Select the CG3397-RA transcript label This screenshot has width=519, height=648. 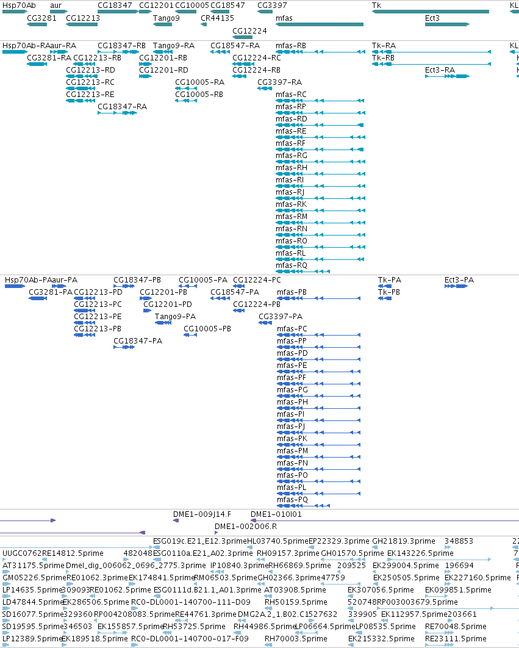click(280, 82)
